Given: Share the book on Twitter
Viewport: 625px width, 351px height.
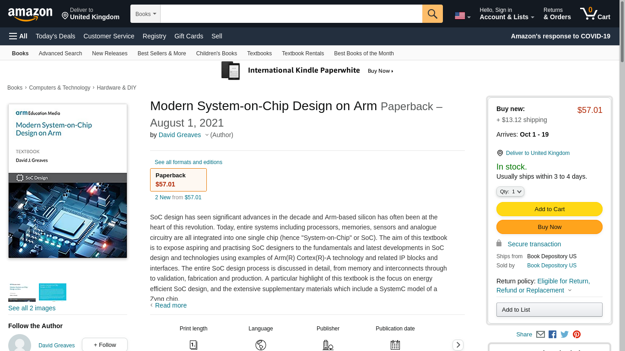Looking at the screenshot, I should pyautogui.click(x=565, y=335).
